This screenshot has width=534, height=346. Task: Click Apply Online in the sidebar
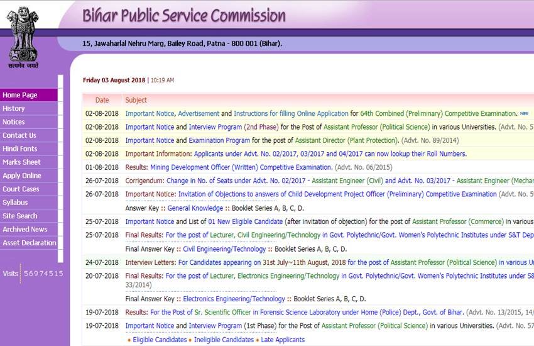tap(22, 176)
